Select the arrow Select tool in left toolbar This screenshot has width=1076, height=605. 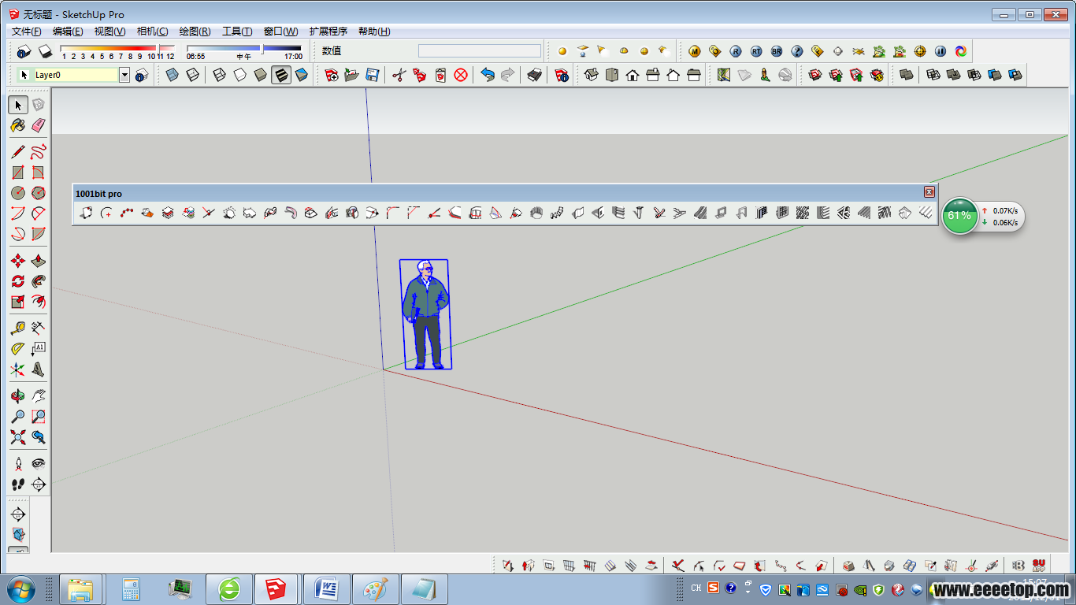[18, 105]
